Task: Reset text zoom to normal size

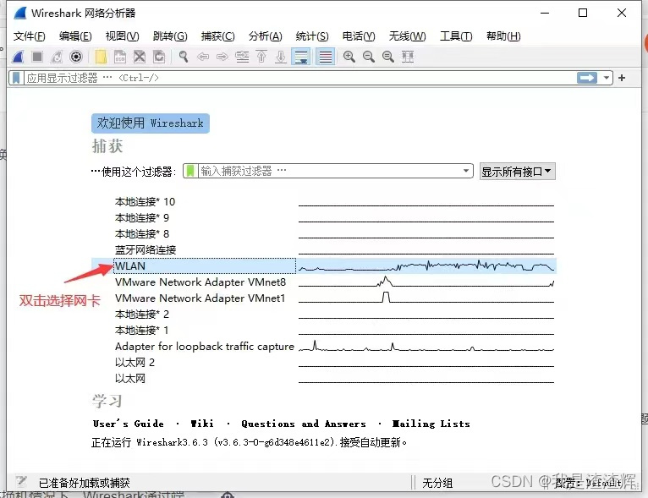Action: pos(388,57)
